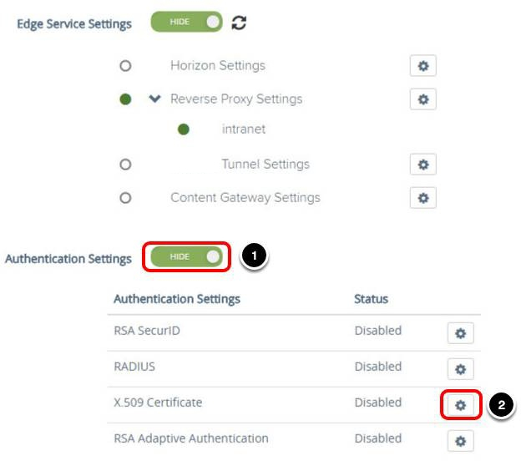The image size is (521, 461).
Task: Click the X.509 Certificate row label
Action: tap(158, 403)
